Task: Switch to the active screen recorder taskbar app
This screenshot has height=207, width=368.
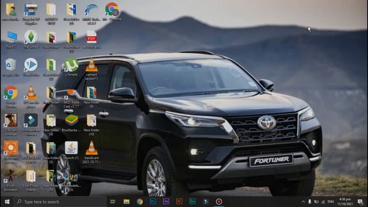Action: coord(218,202)
